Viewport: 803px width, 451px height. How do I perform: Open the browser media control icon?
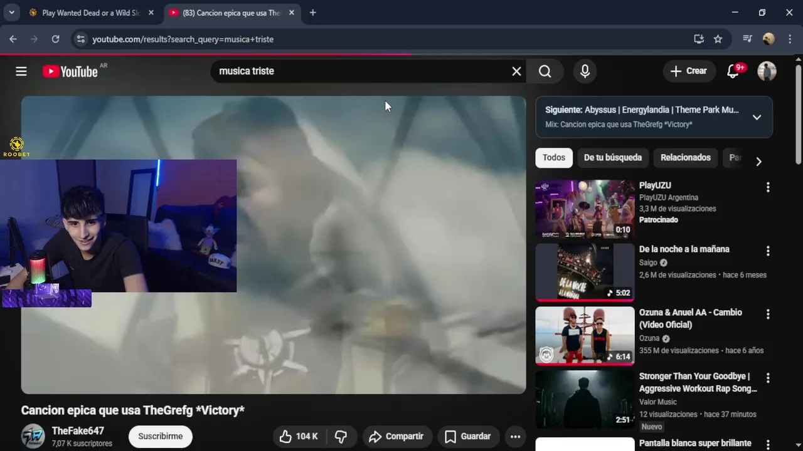coord(747,39)
